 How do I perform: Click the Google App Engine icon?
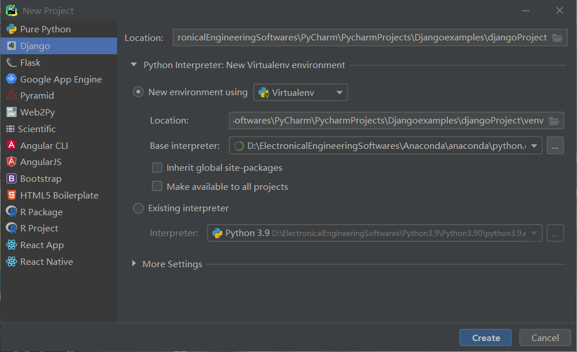pyautogui.click(x=12, y=79)
